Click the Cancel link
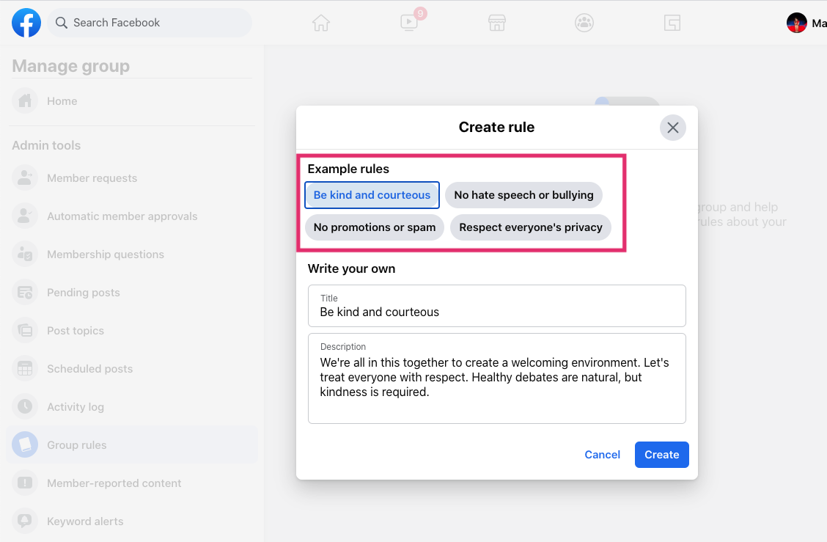 coord(602,455)
